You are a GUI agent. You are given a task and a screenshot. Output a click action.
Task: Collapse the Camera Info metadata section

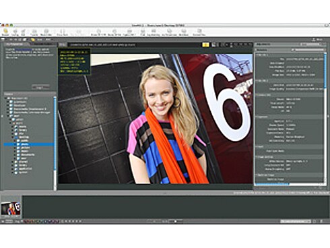pyautogui.click(x=257, y=95)
